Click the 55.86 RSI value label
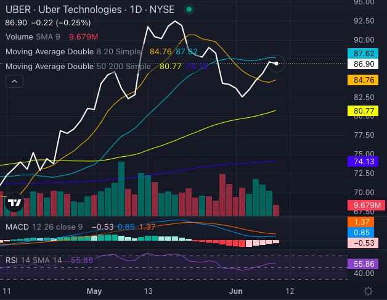 pyautogui.click(x=362, y=264)
